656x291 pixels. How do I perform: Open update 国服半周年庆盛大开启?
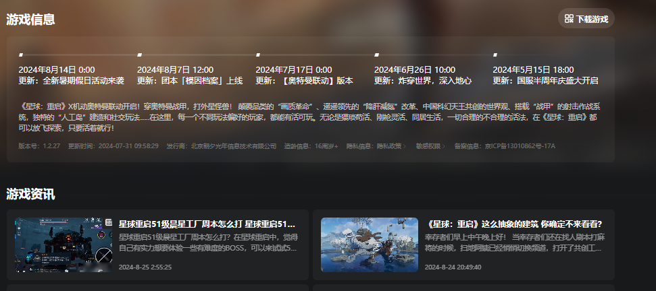pos(545,81)
